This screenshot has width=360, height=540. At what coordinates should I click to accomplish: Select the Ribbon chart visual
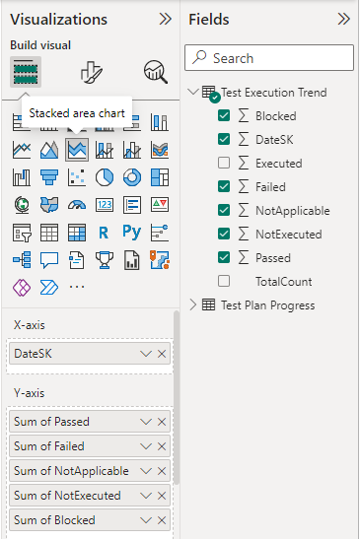(x=160, y=150)
